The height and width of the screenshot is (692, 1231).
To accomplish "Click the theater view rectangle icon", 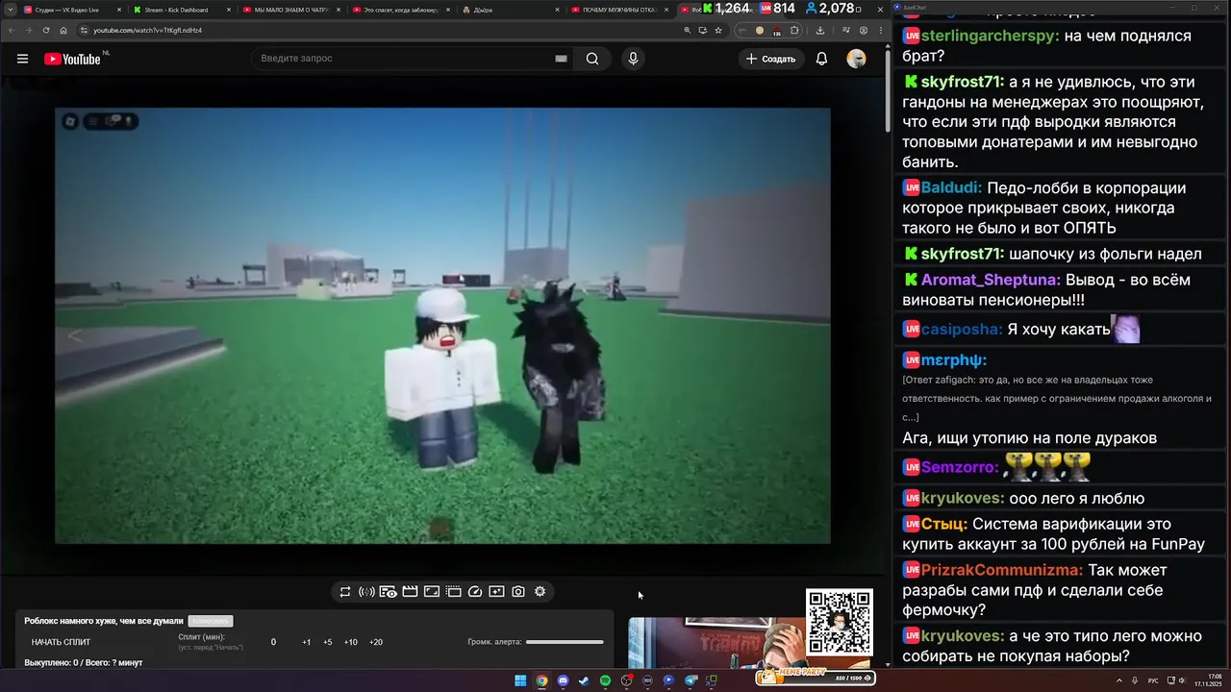I will (432, 592).
